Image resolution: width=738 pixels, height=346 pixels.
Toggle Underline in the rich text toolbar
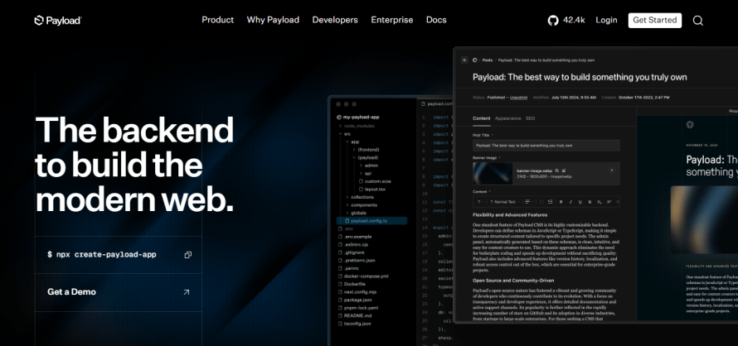(x=580, y=202)
